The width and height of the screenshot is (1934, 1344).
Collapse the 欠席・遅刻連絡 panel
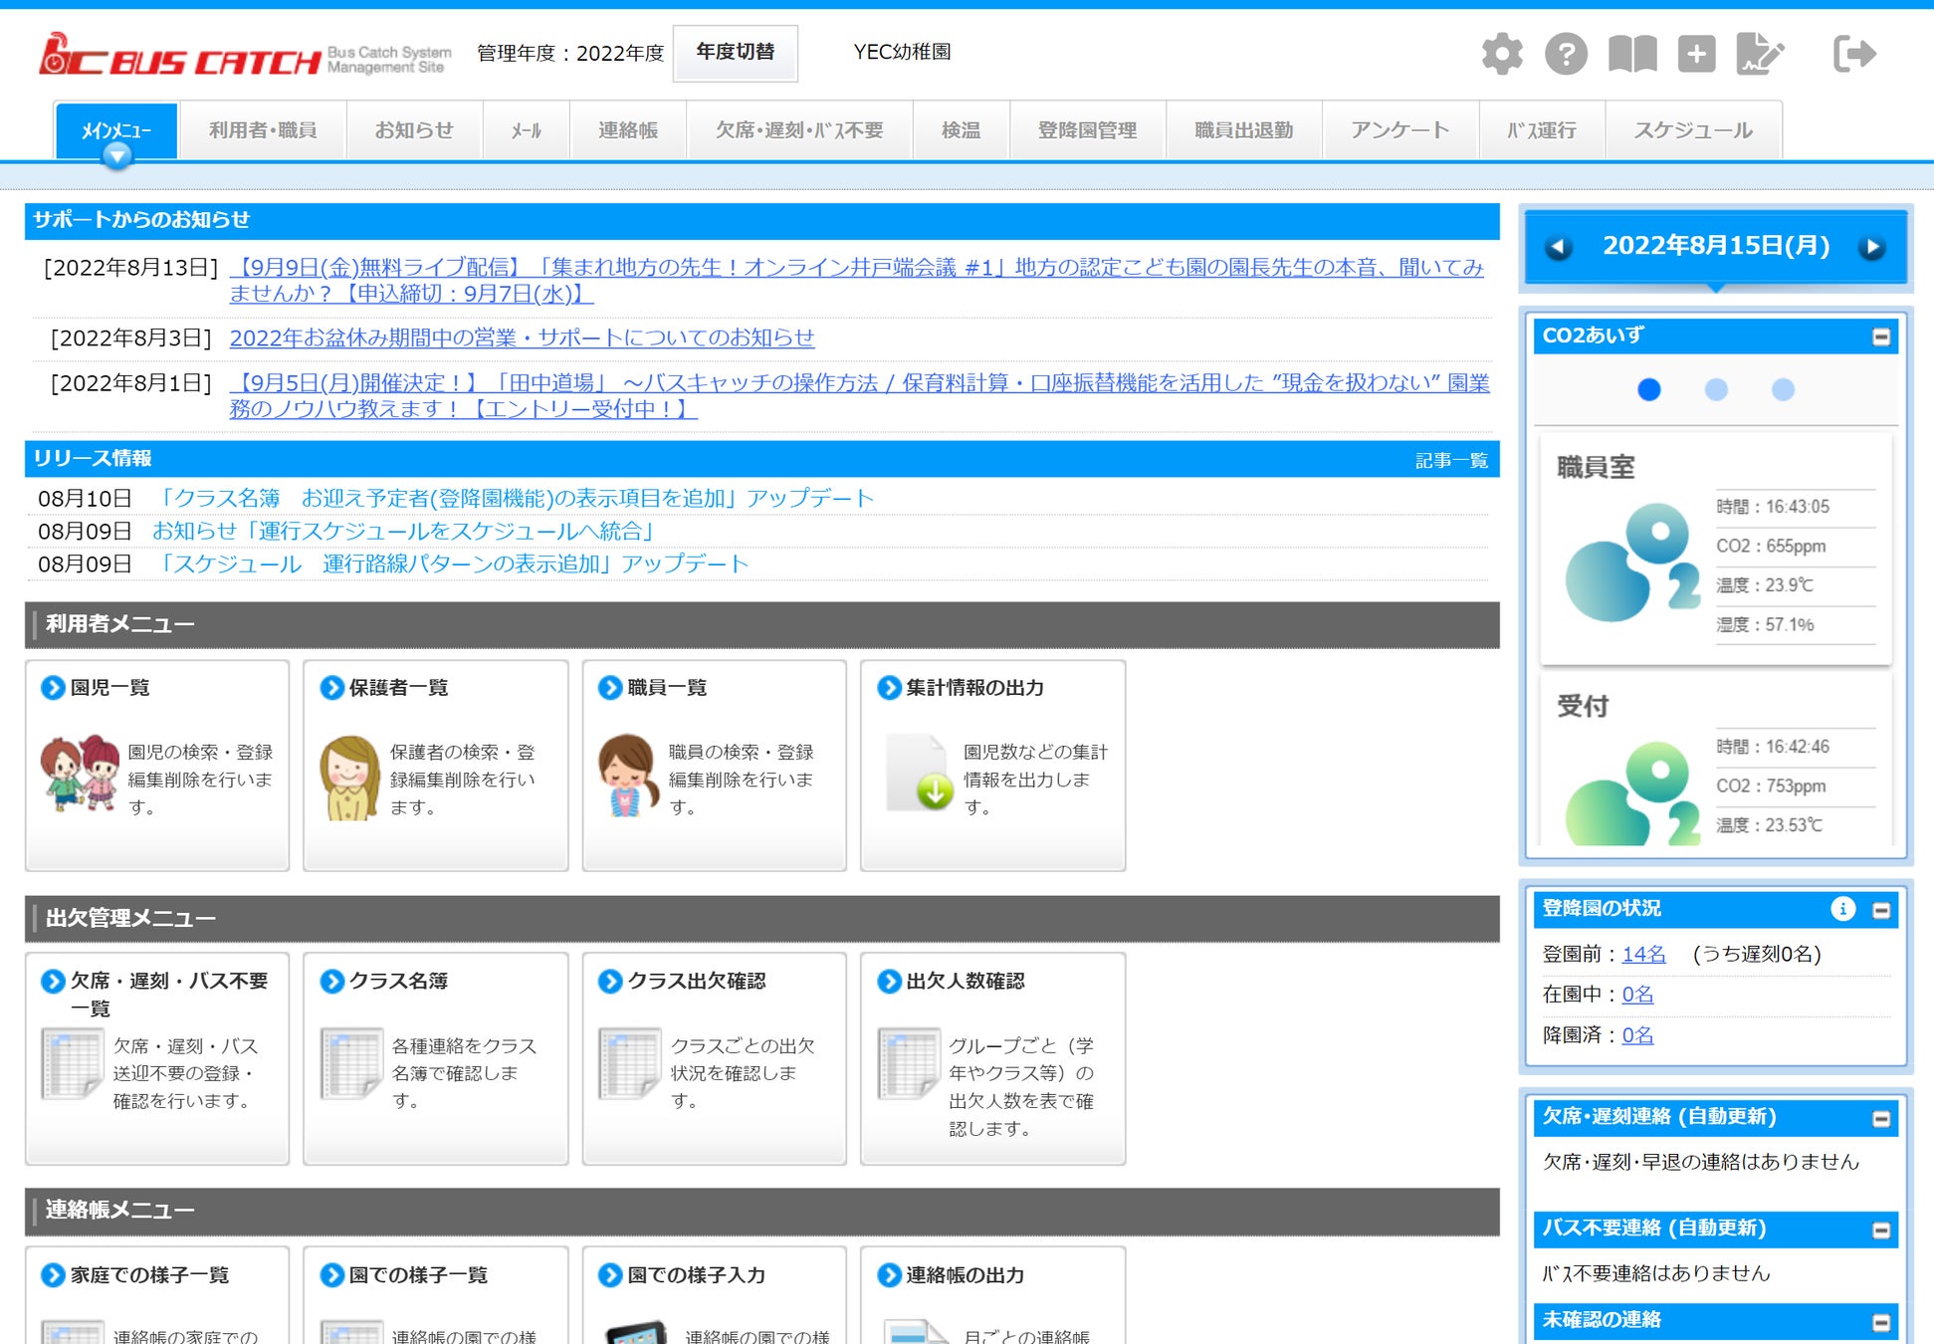[x=1880, y=1118]
